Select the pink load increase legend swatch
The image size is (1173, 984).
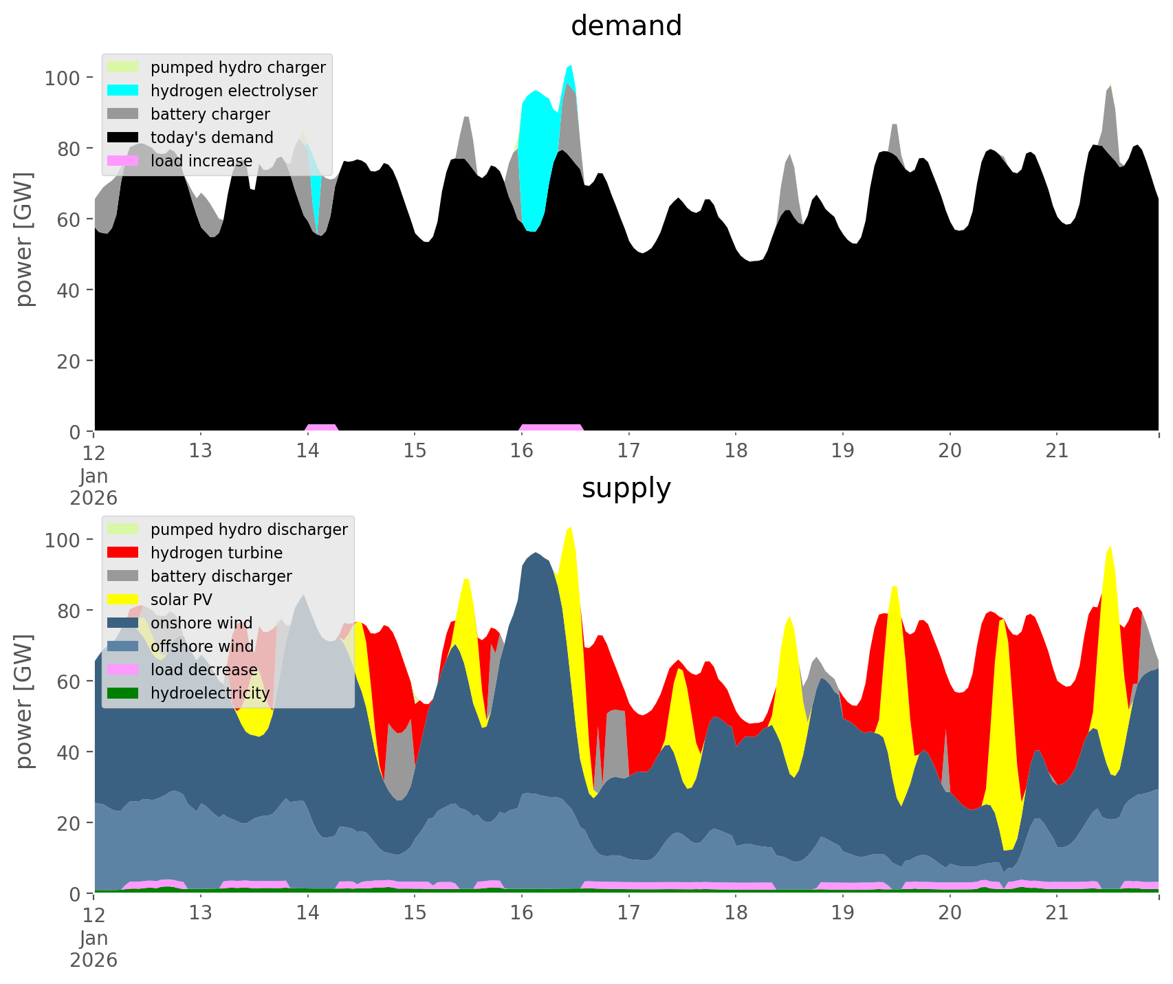pos(123,161)
